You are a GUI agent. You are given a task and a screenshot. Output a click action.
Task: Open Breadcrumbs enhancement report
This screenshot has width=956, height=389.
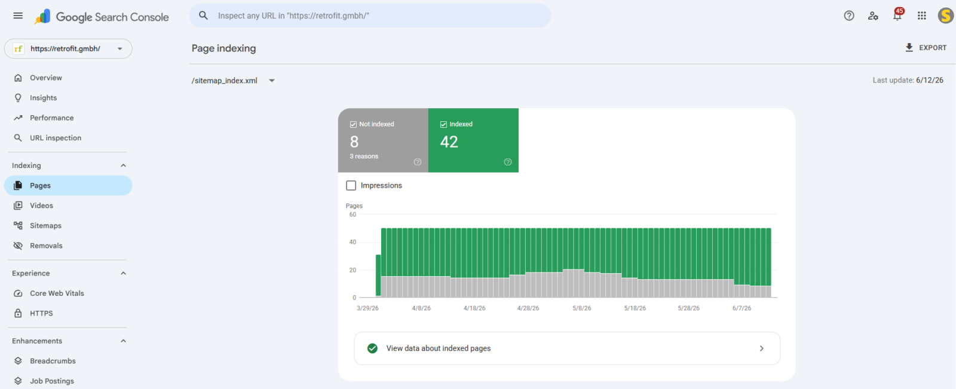point(68,361)
